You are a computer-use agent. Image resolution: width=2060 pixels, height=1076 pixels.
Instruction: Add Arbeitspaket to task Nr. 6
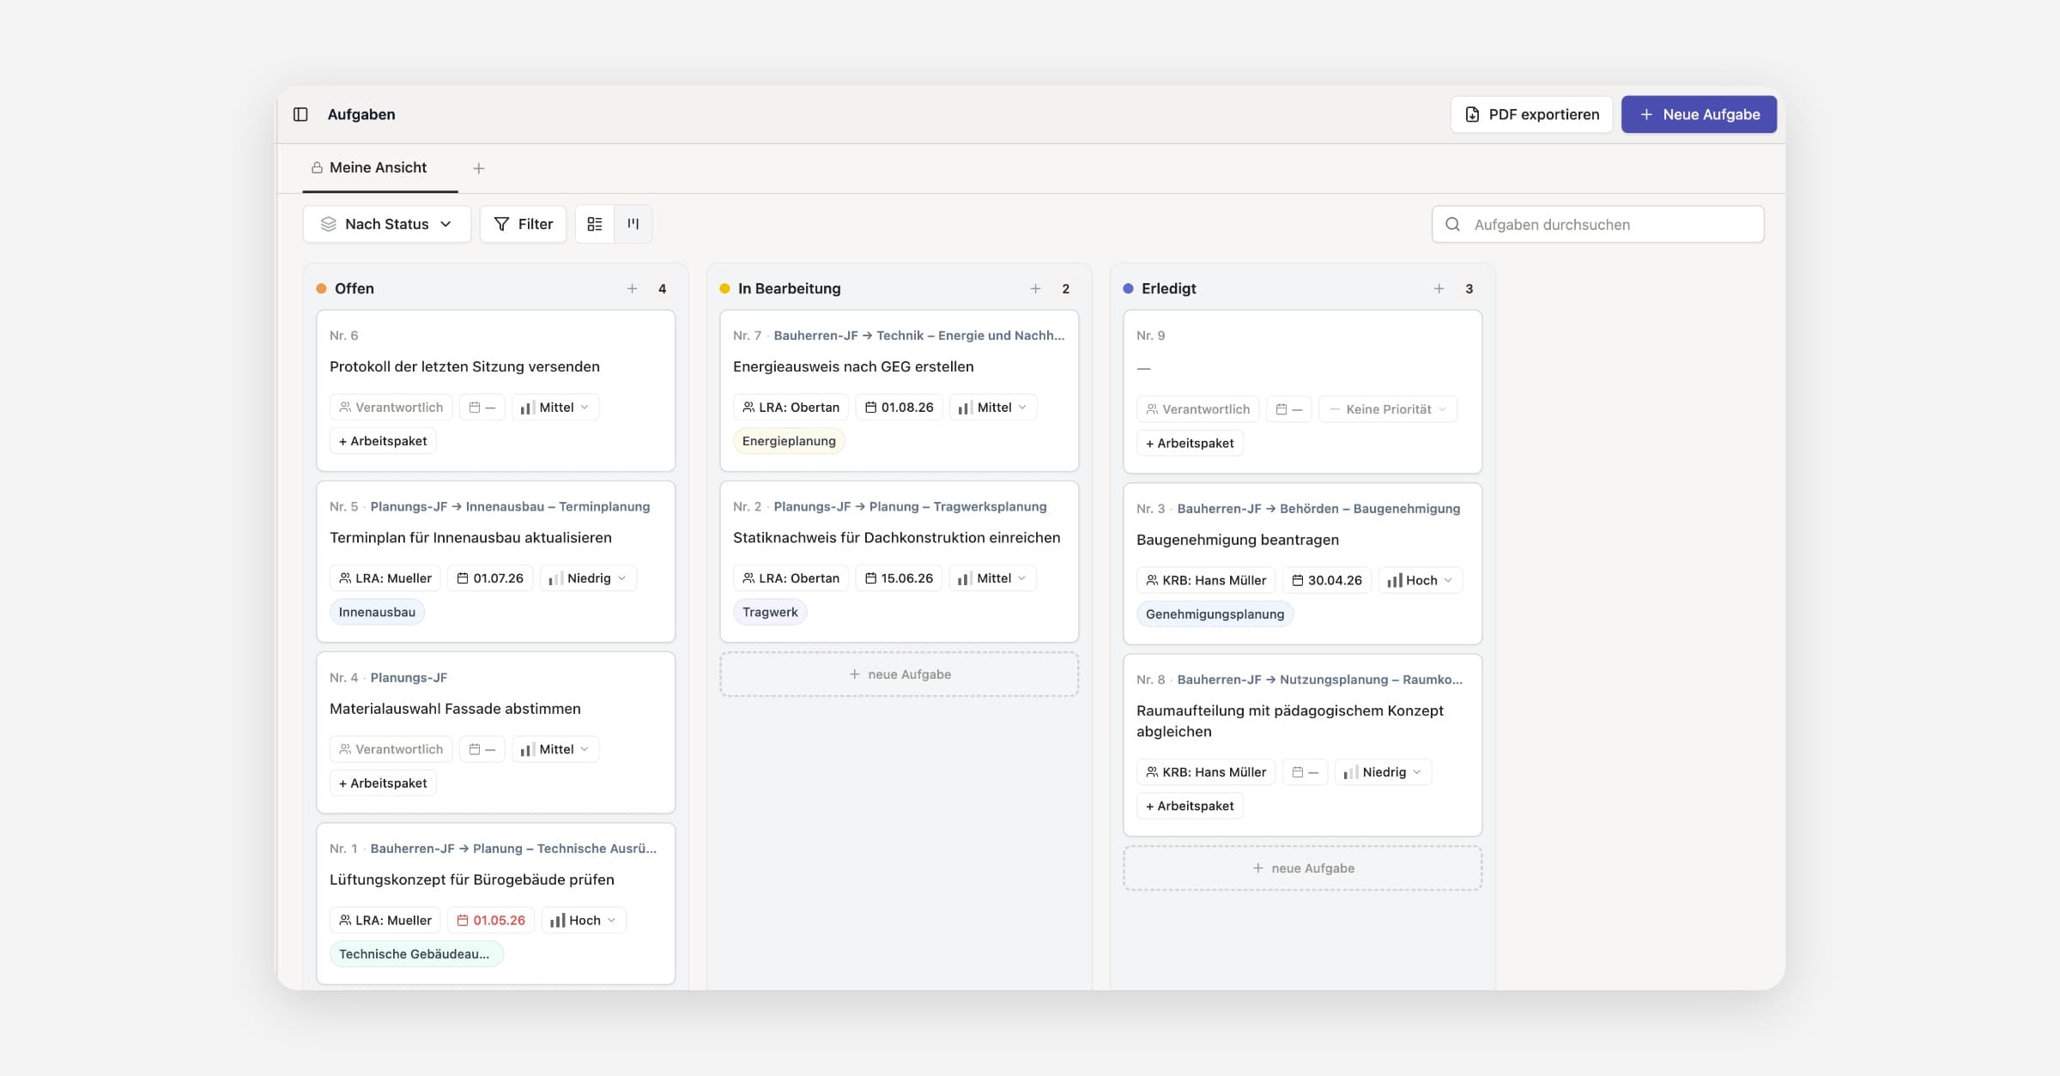[383, 441]
